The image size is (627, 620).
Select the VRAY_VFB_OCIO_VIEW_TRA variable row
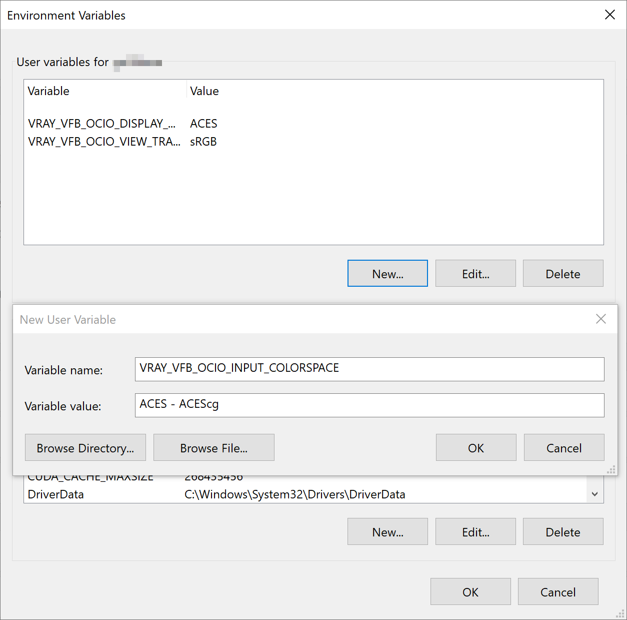(x=104, y=142)
